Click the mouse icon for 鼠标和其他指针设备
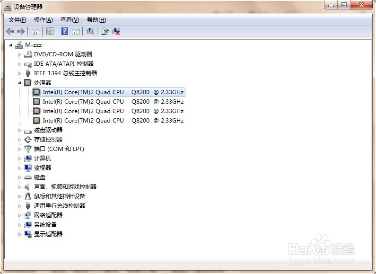Screen dimensions: 376x274 pos(28,196)
